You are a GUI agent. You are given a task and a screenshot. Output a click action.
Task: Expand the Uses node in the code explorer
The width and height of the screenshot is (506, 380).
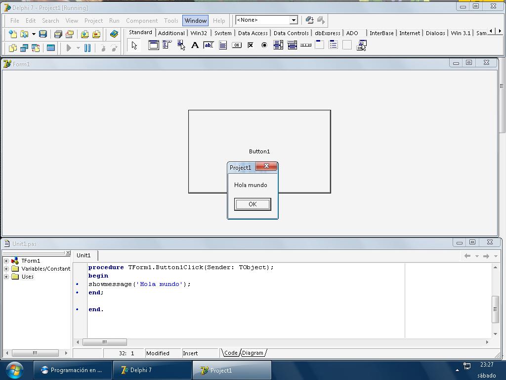pos(5,277)
